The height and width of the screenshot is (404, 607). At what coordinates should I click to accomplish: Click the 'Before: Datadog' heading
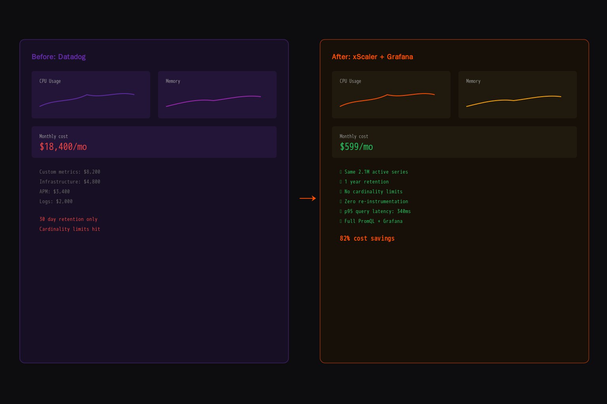pos(58,57)
